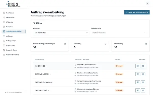Click Kanzlei Dr. Berger text under Webseiten-Kontaktformular
This screenshot has width=153, height=95.
pos(87,67)
